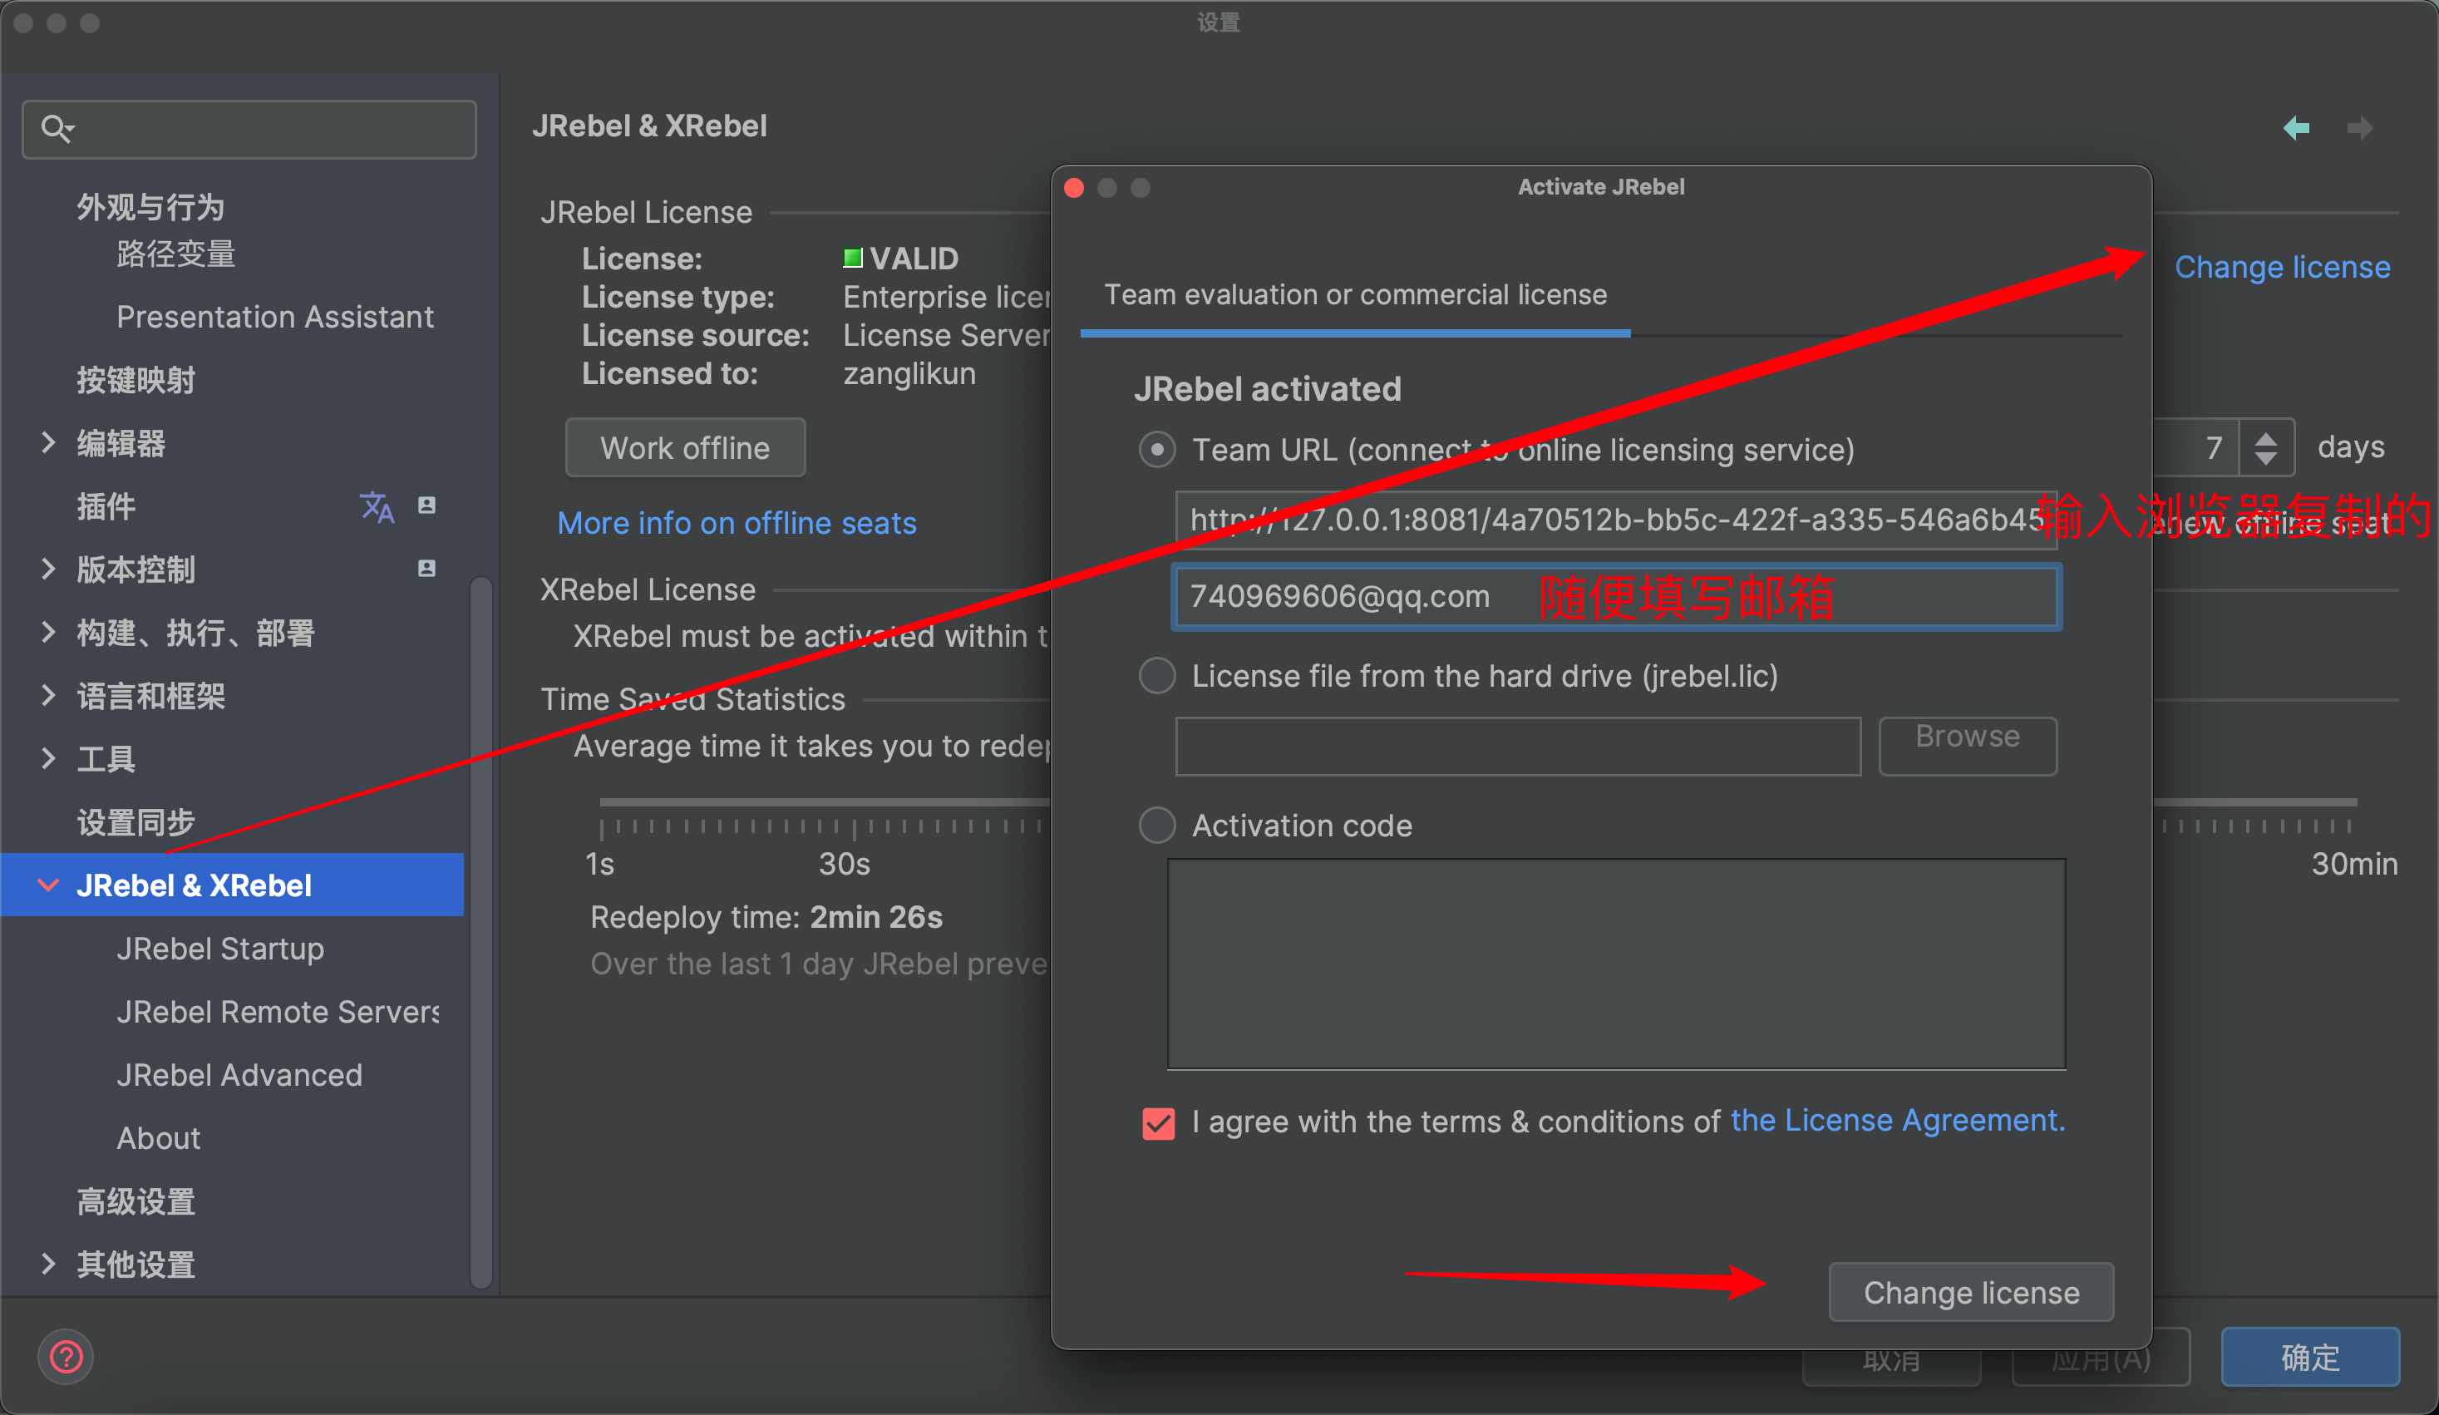Viewport: 2439px width, 1415px height.
Task: Expand the 编辑器 settings section
Action: [x=48, y=443]
